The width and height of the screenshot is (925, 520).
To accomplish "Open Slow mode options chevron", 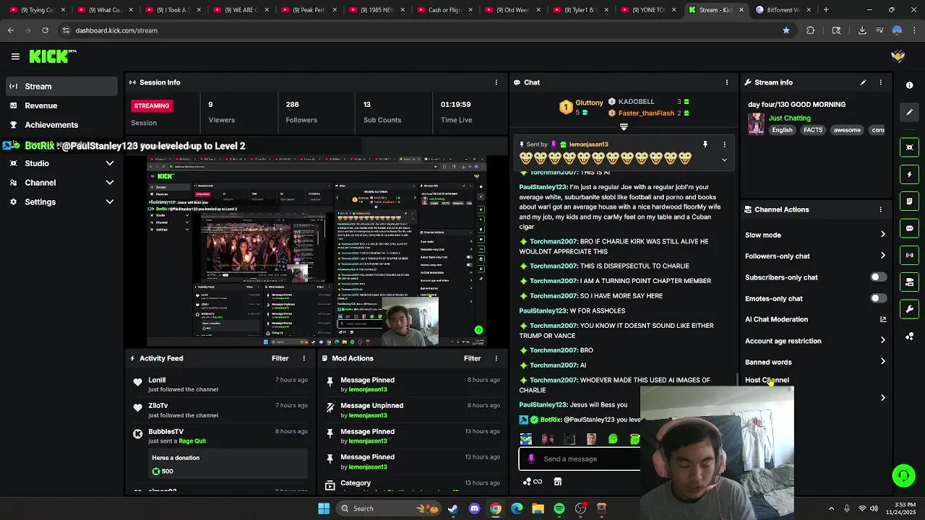I will coord(882,235).
